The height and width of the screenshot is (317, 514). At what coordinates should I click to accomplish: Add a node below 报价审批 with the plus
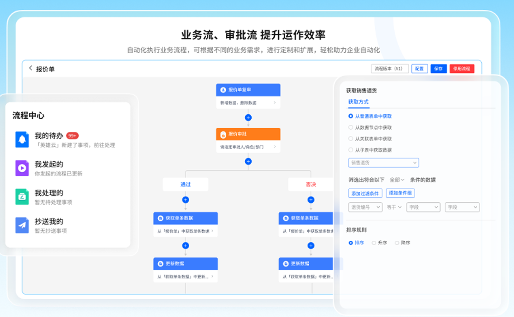point(248,161)
